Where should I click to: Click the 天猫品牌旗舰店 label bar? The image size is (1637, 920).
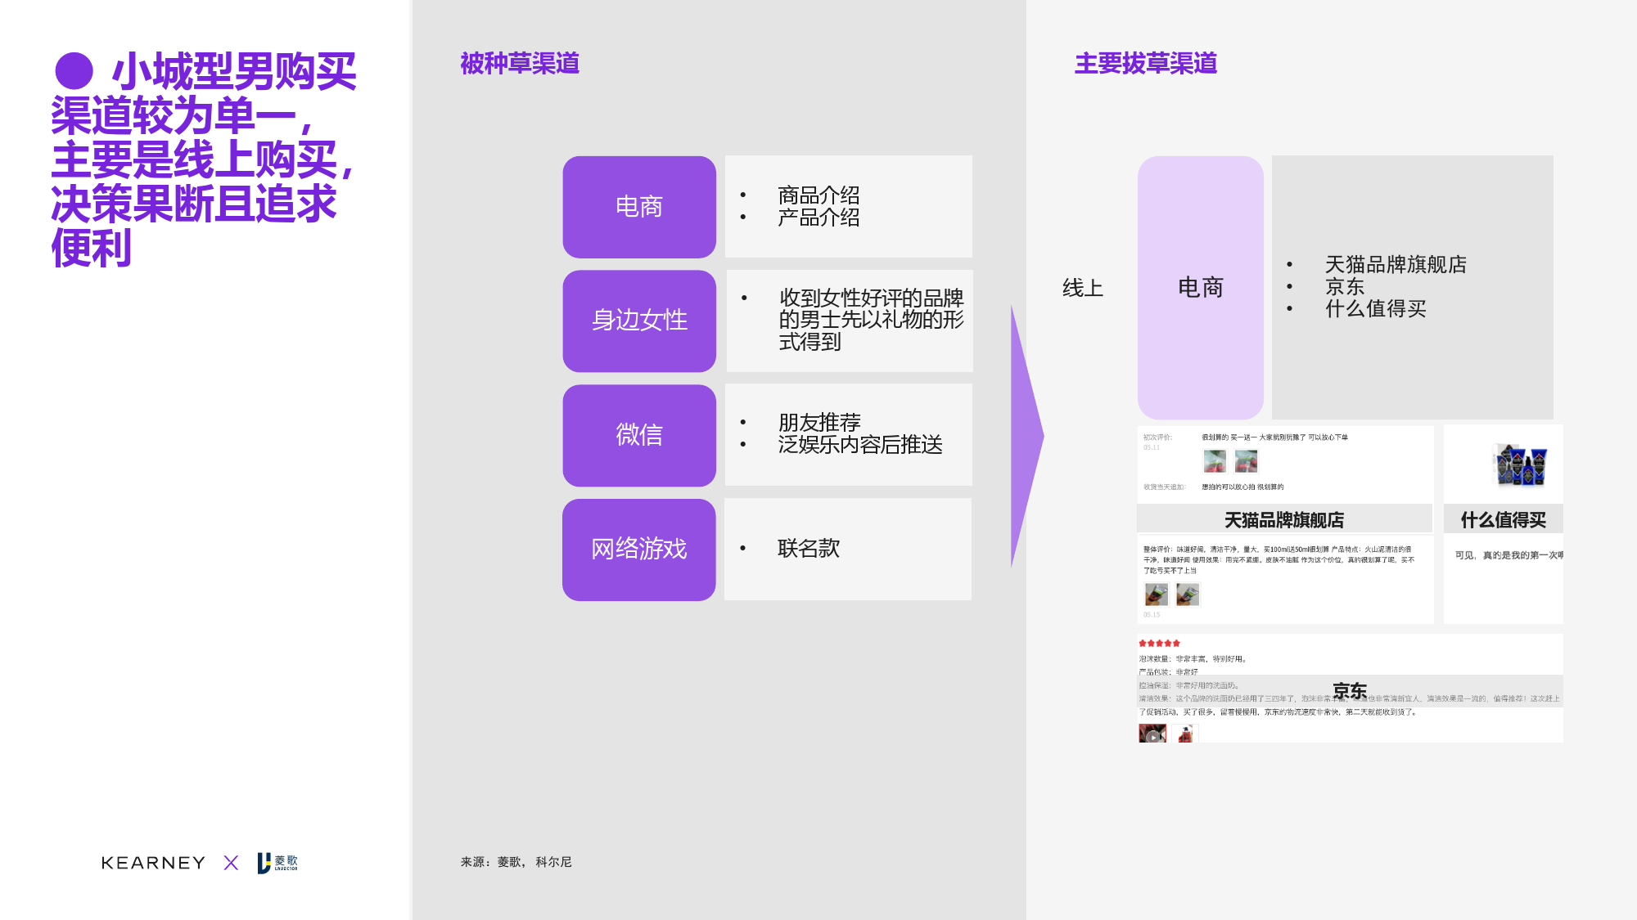[x=1283, y=519]
